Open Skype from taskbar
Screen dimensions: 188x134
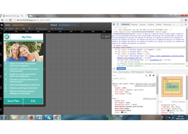click(x=49, y=117)
